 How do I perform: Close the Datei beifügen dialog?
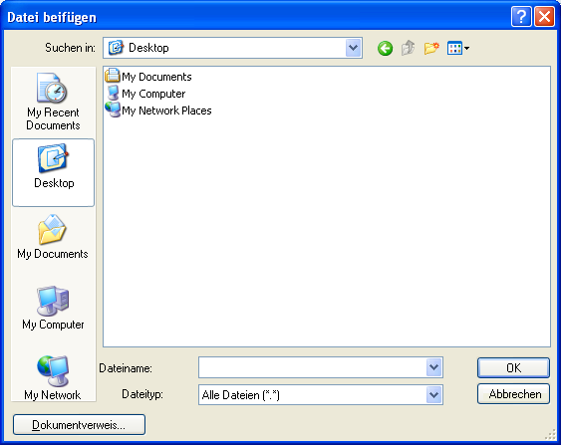click(x=544, y=17)
